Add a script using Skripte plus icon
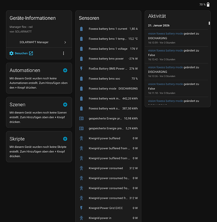 click(x=65, y=139)
